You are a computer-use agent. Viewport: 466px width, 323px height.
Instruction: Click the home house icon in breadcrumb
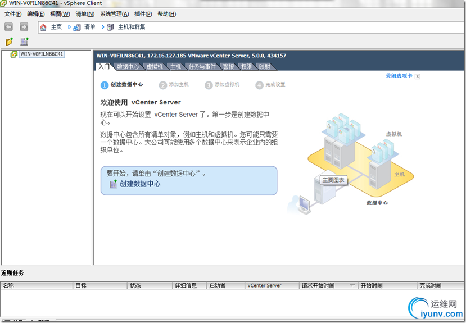(x=43, y=28)
